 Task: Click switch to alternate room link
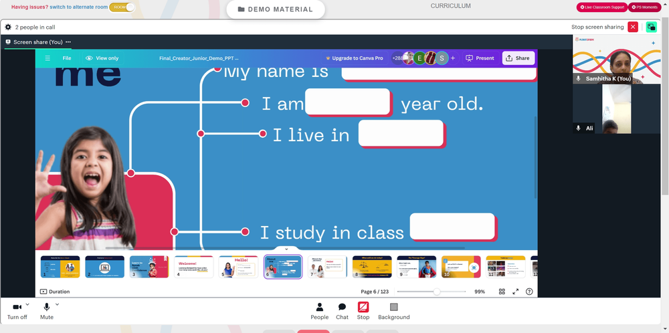pos(78,7)
